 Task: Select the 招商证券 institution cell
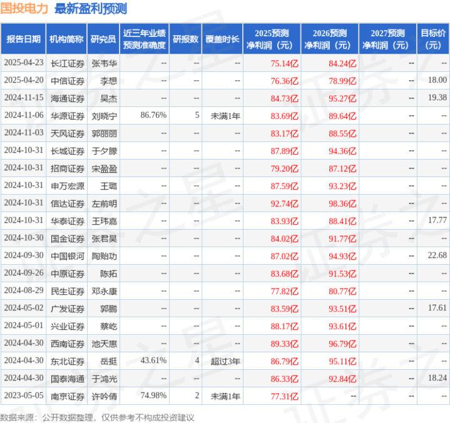68,168
